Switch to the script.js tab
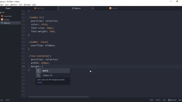182x102 pixels. click(x=113, y=8)
